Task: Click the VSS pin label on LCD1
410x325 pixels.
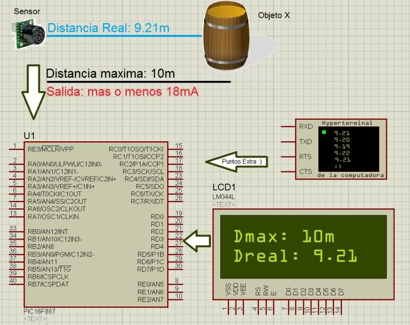Action: 228,290
